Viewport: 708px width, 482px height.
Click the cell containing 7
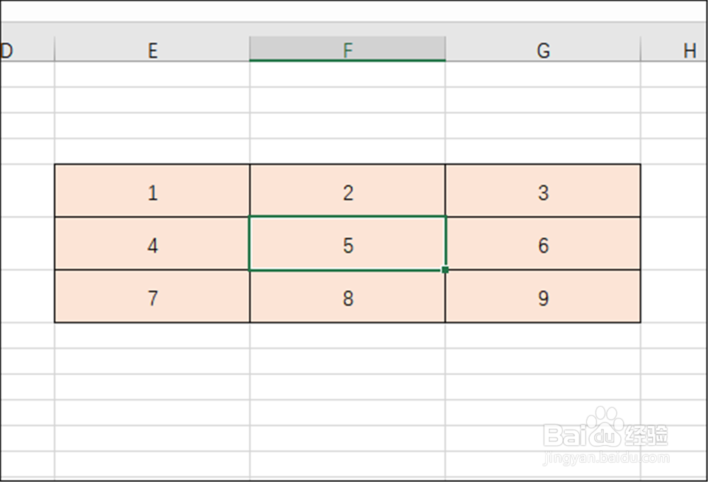pyautogui.click(x=152, y=297)
